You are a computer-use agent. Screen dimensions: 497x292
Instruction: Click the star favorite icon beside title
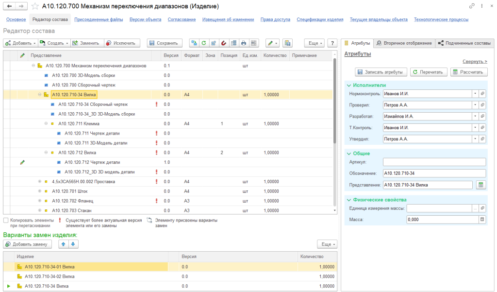[35, 6]
